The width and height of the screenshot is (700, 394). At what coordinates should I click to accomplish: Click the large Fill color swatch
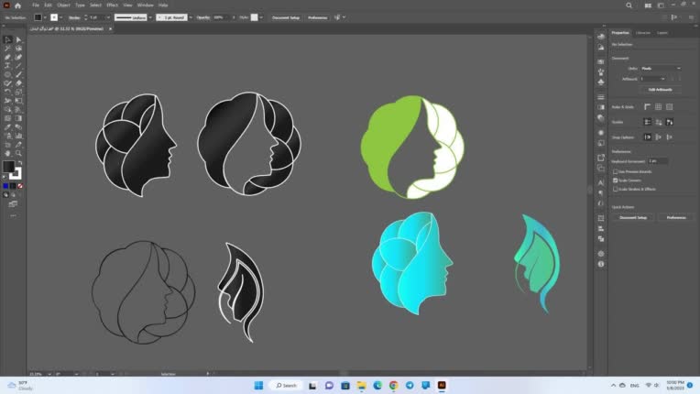(8, 167)
